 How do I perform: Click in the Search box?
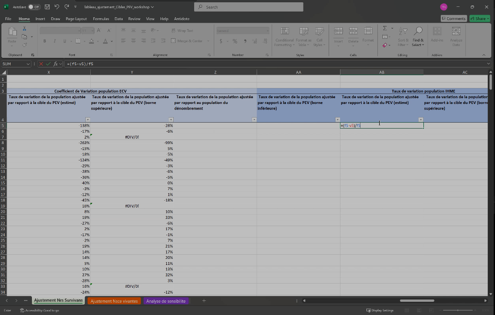(x=248, y=7)
